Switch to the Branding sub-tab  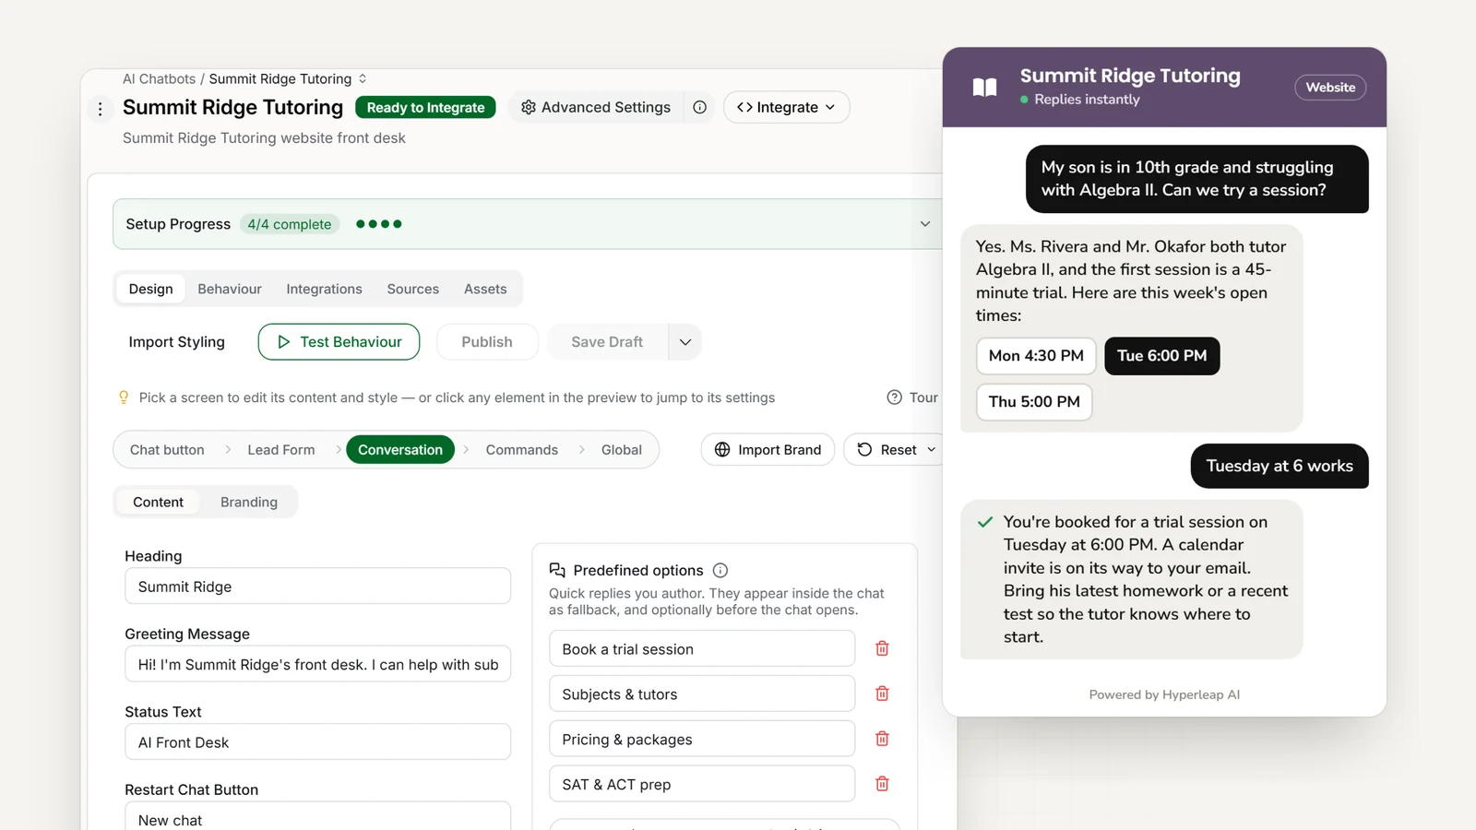tap(249, 502)
